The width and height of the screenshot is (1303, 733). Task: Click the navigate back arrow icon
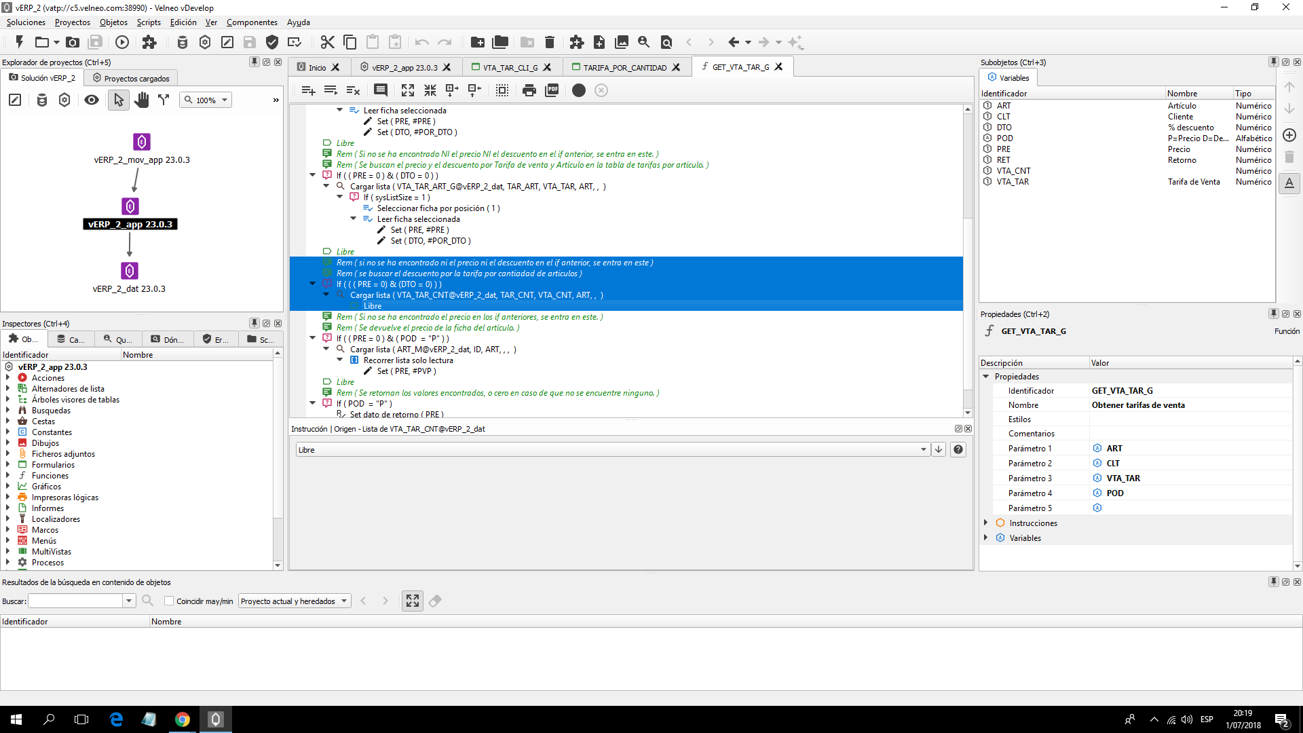point(734,42)
